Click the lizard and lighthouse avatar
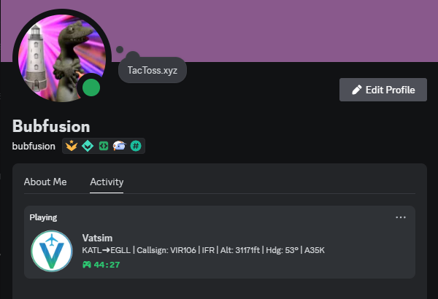 (62, 58)
